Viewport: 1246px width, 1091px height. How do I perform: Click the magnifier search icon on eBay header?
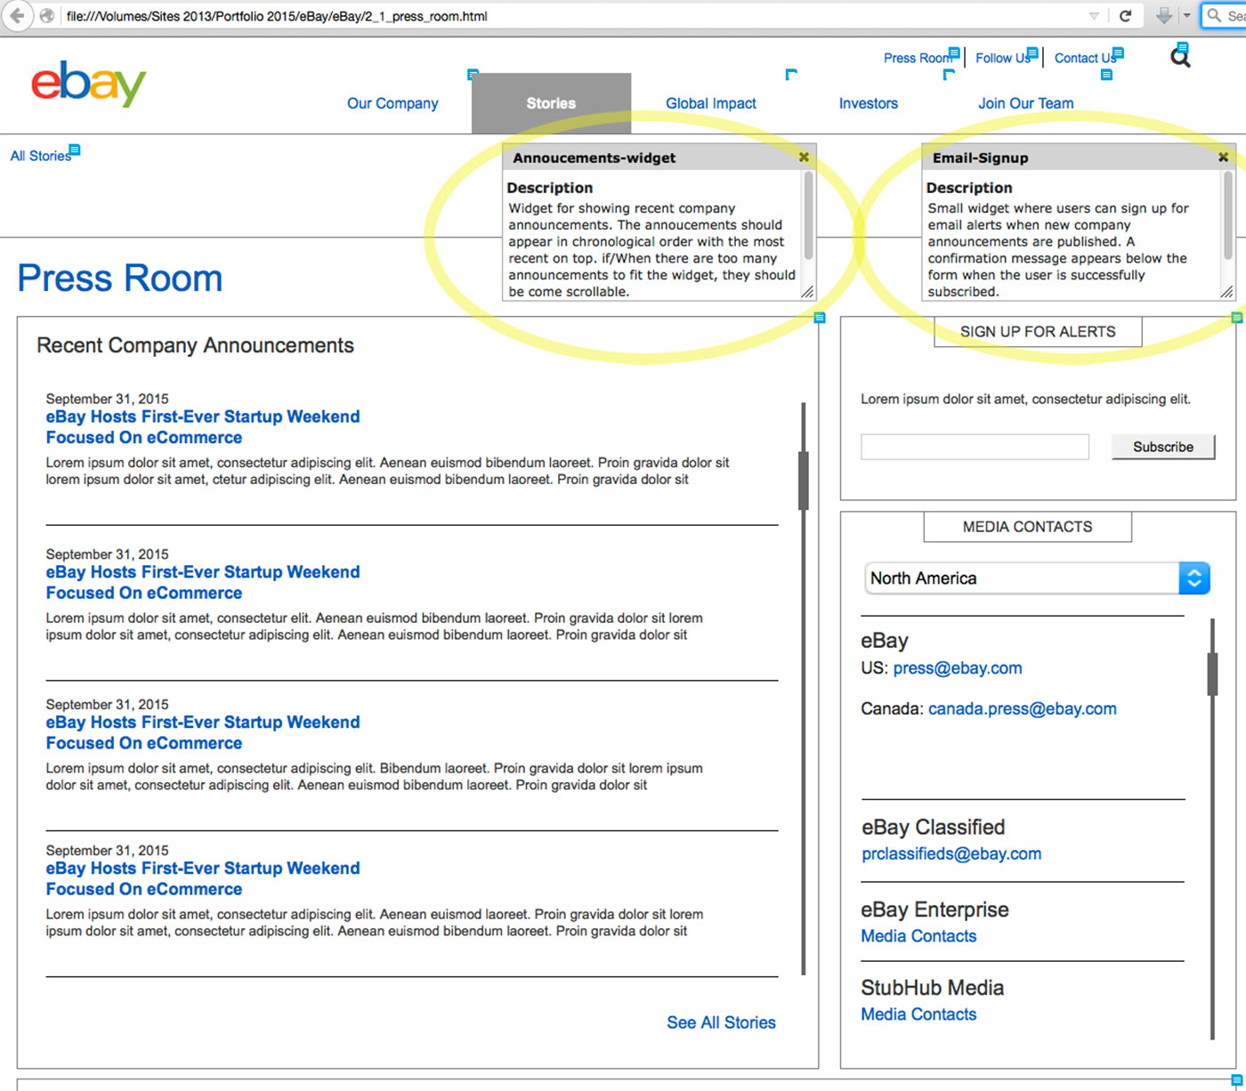pyautogui.click(x=1180, y=58)
